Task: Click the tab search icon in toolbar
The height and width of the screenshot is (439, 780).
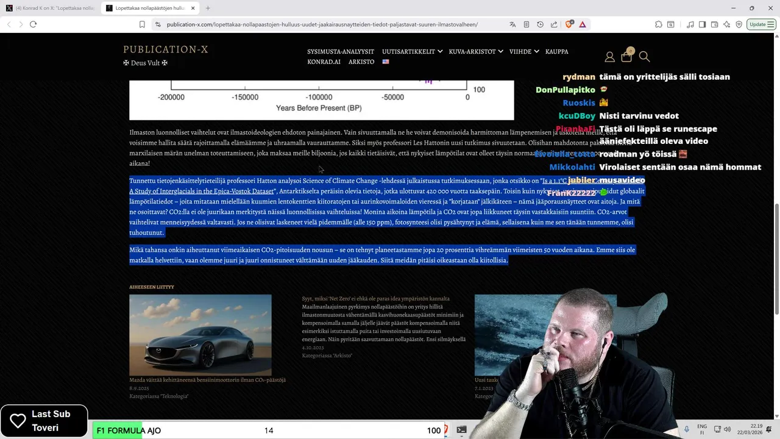Action: point(670,24)
